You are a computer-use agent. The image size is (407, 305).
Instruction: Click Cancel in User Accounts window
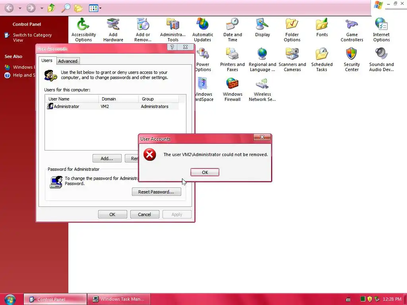point(144,214)
